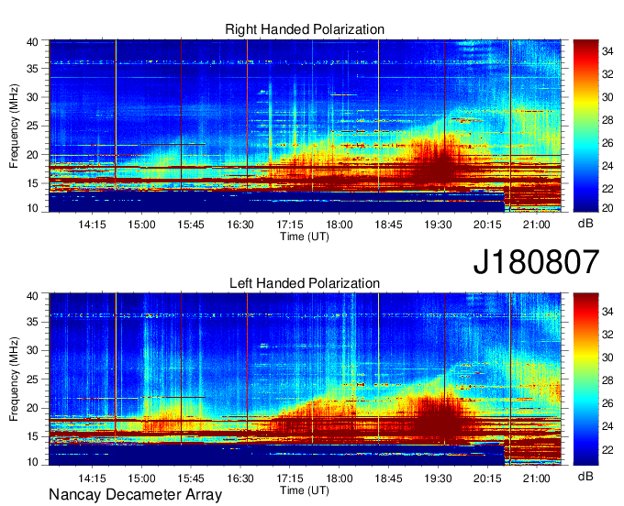
Task: Click the 15:00 tick label on bottom plot
Action: (141, 478)
